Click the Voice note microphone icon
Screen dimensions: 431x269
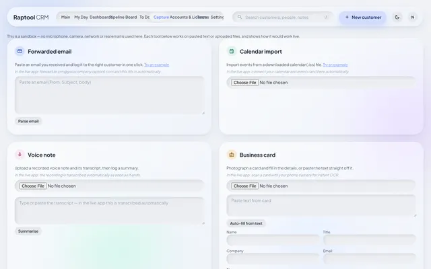[20, 155]
